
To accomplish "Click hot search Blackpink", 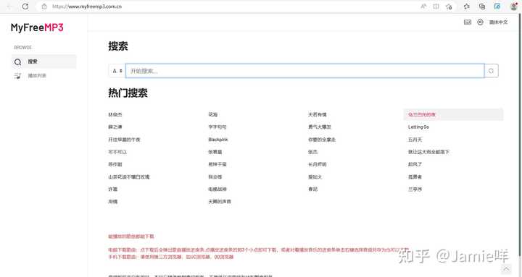I will [x=218, y=140].
